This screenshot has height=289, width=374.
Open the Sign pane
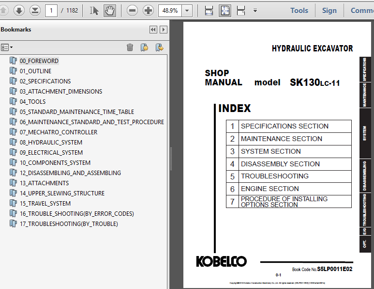[329, 11]
